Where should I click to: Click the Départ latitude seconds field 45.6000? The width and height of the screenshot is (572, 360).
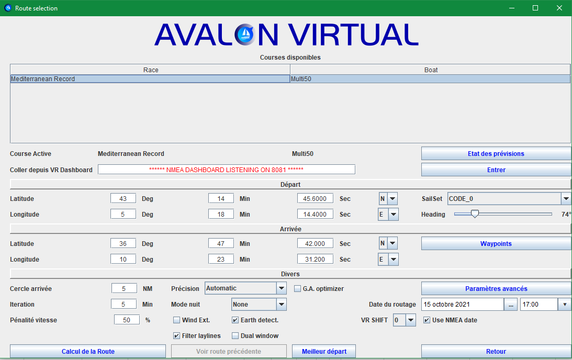(315, 198)
